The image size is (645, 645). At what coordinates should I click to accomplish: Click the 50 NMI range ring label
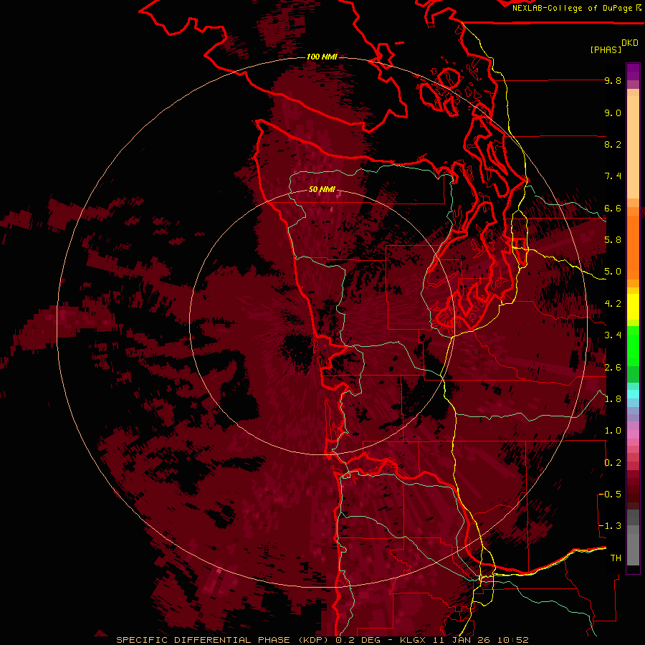(322, 190)
